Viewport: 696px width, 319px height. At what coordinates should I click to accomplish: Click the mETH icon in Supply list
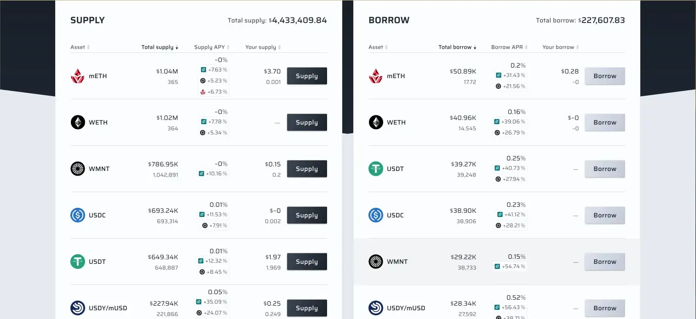(78, 76)
